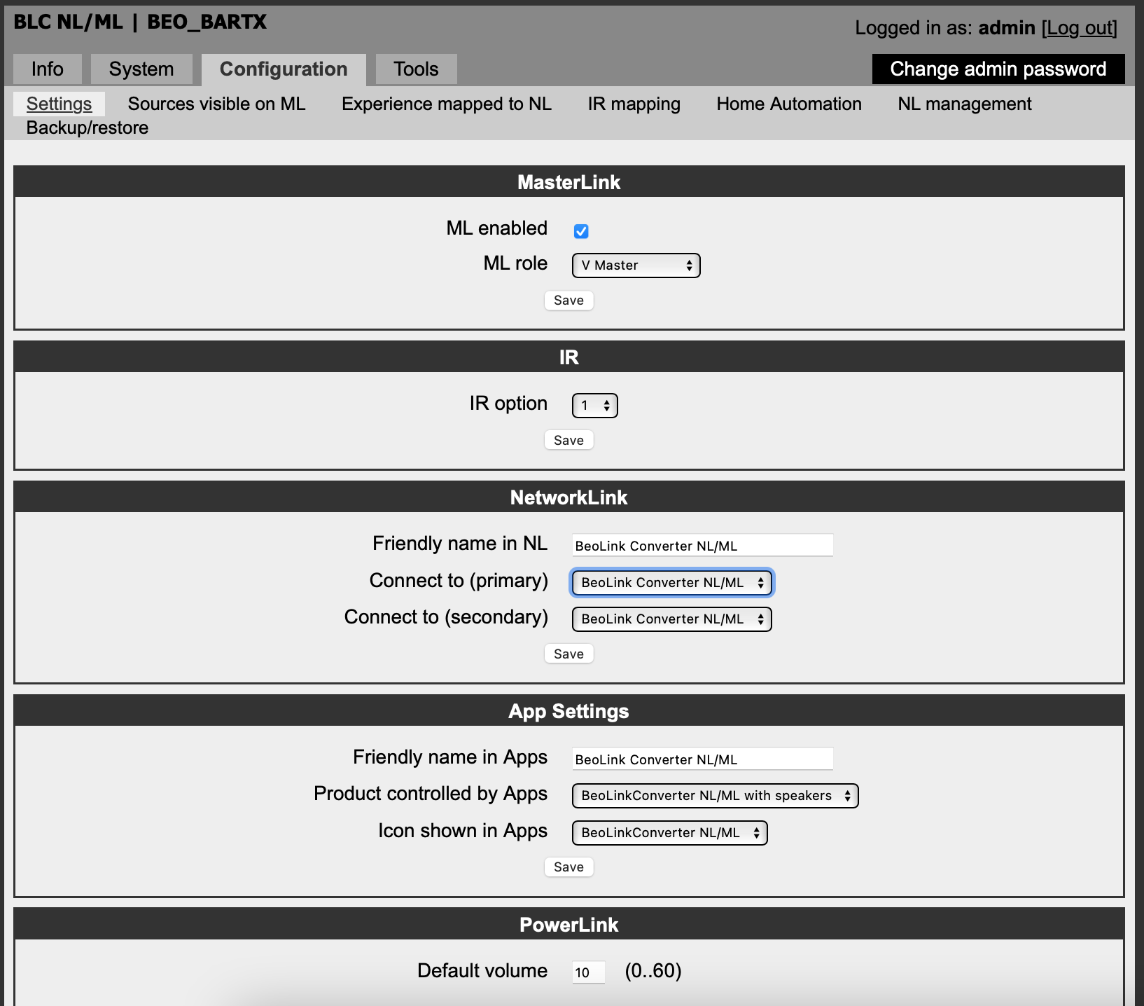Click the 'ML role' label

point(516,263)
